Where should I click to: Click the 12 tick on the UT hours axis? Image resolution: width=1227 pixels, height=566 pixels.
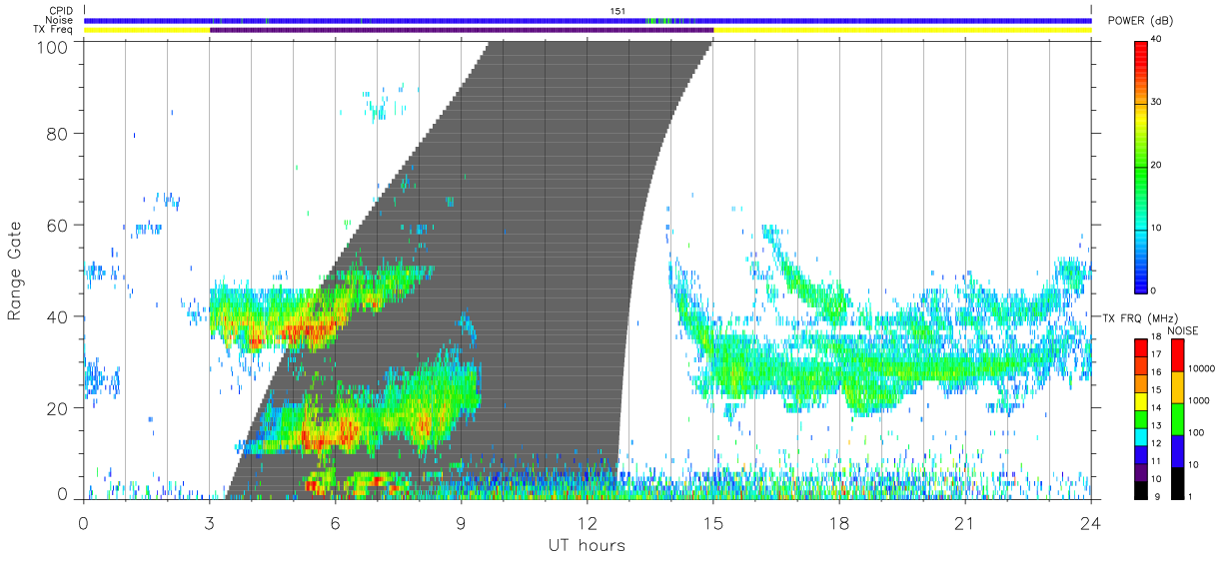tap(588, 522)
